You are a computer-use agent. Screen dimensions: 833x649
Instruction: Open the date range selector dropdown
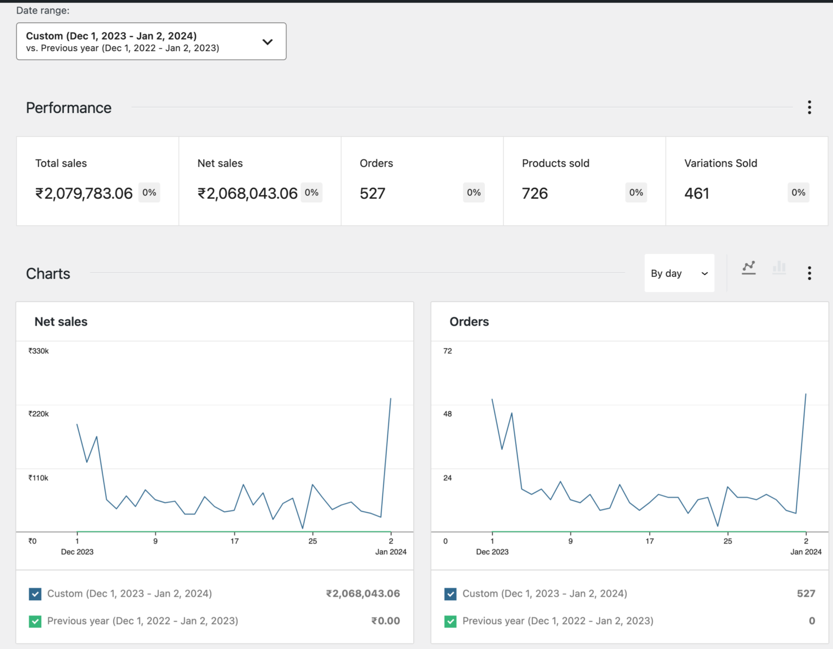(151, 41)
